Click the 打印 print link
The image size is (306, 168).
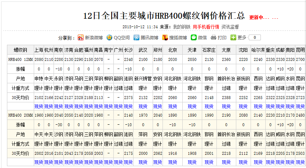tap(222, 38)
